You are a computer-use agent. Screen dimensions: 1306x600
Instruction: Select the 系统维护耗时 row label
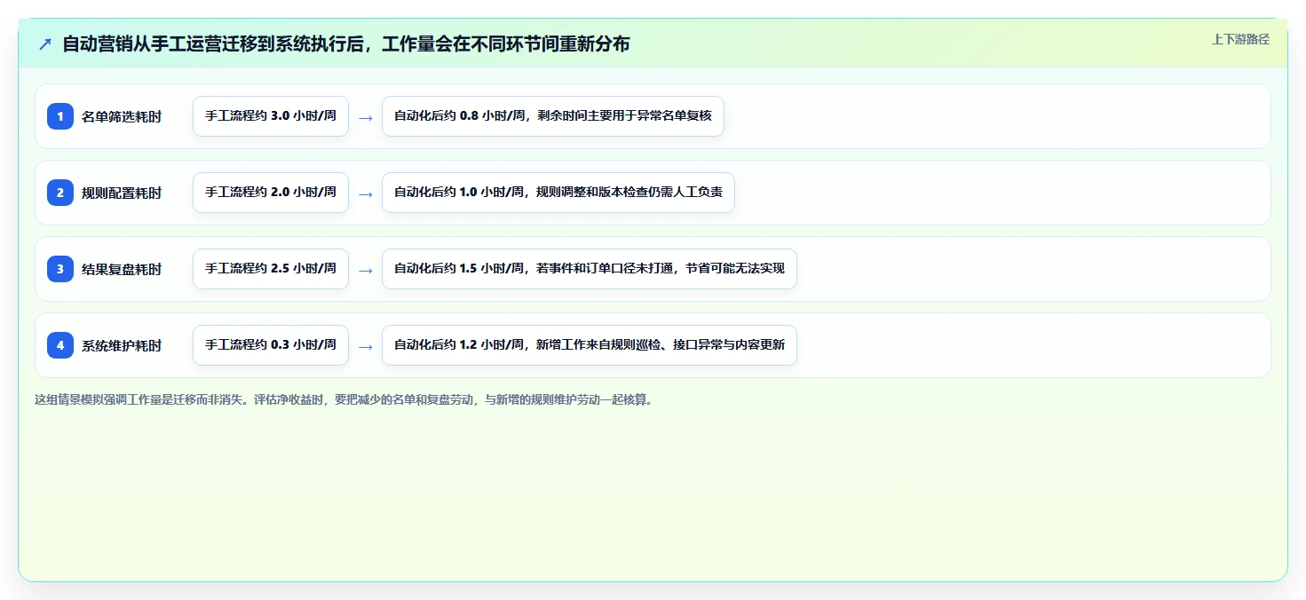122,345
